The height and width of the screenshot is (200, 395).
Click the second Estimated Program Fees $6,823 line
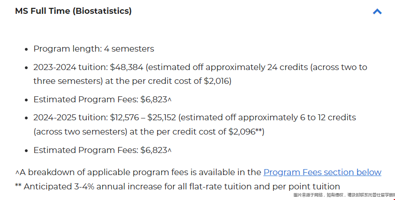(x=102, y=150)
